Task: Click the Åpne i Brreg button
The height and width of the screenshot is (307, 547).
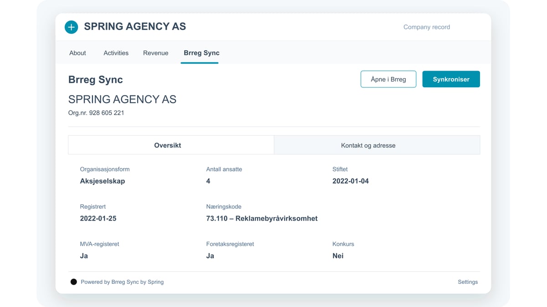Action: click(388, 79)
